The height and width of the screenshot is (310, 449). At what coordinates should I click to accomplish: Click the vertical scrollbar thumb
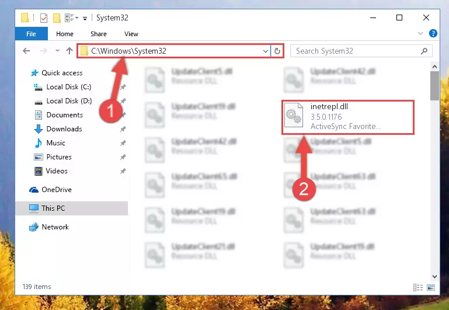[434, 86]
